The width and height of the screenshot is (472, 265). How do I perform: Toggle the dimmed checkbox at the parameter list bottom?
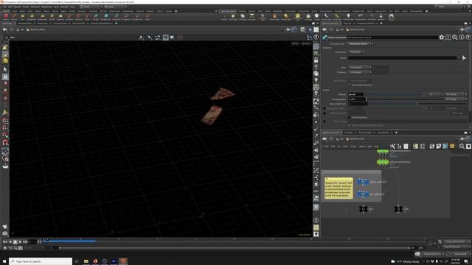pyautogui.click(x=350, y=125)
